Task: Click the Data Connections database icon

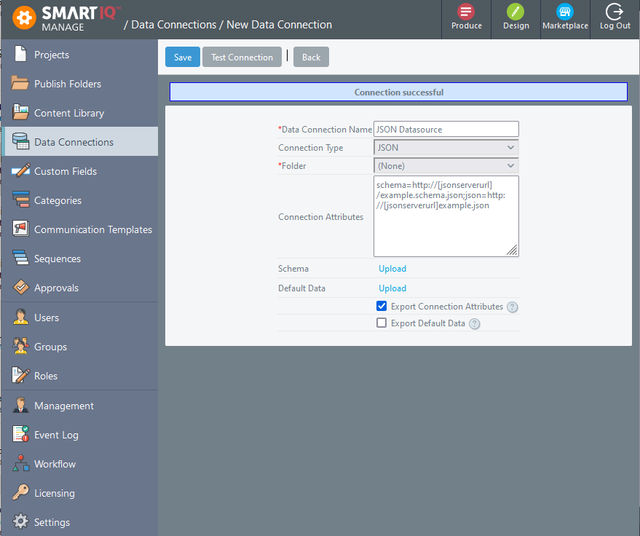Action: [20, 141]
